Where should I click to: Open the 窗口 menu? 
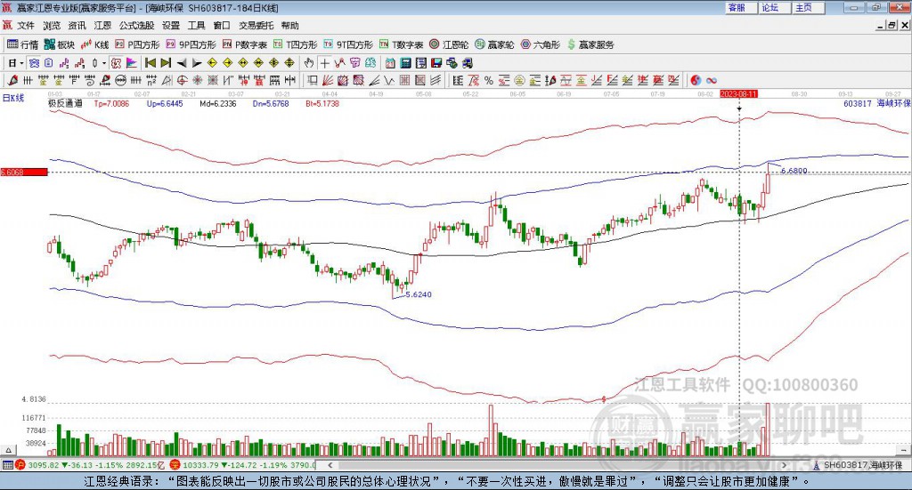coord(222,26)
